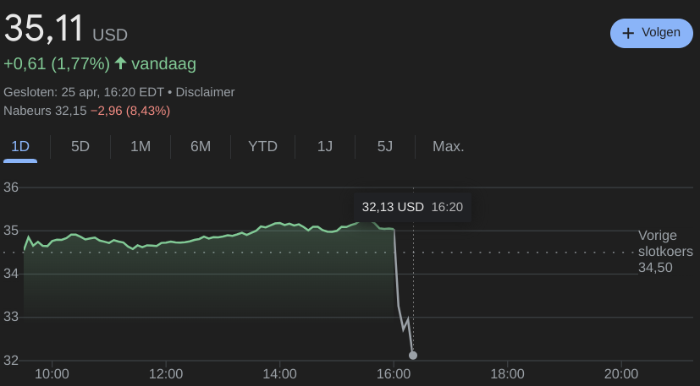Show the Max. full history range
This screenshot has height=386, width=700.
[x=449, y=146]
